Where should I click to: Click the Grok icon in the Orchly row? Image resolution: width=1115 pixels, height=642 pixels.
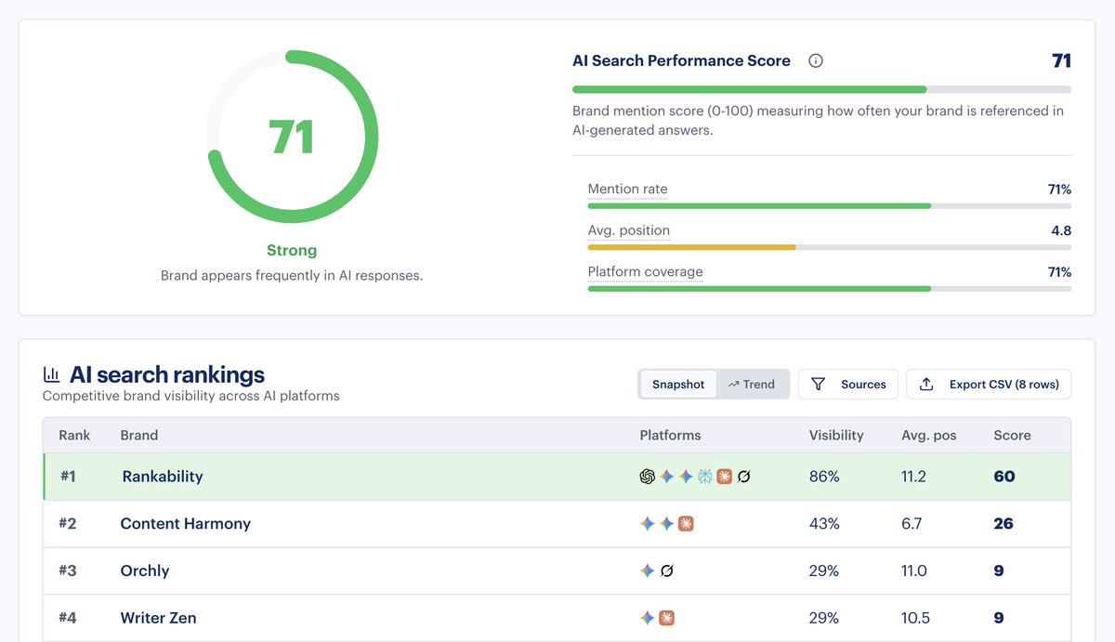(x=666, y=570)
